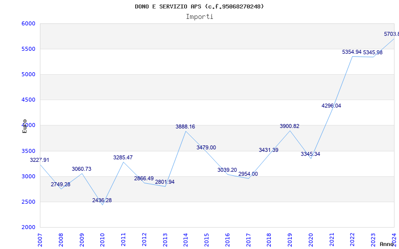399x249 pixels.
Task: Click the 2012 x-axis year label
Action: [144, 240]
